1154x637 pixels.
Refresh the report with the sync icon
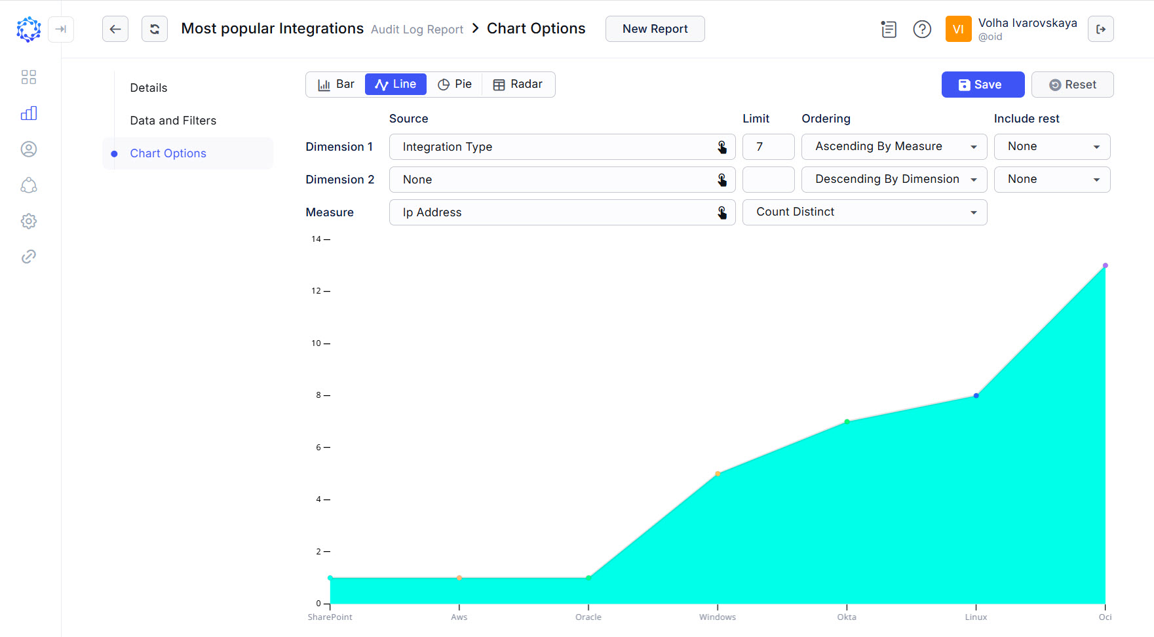[155, 29]
